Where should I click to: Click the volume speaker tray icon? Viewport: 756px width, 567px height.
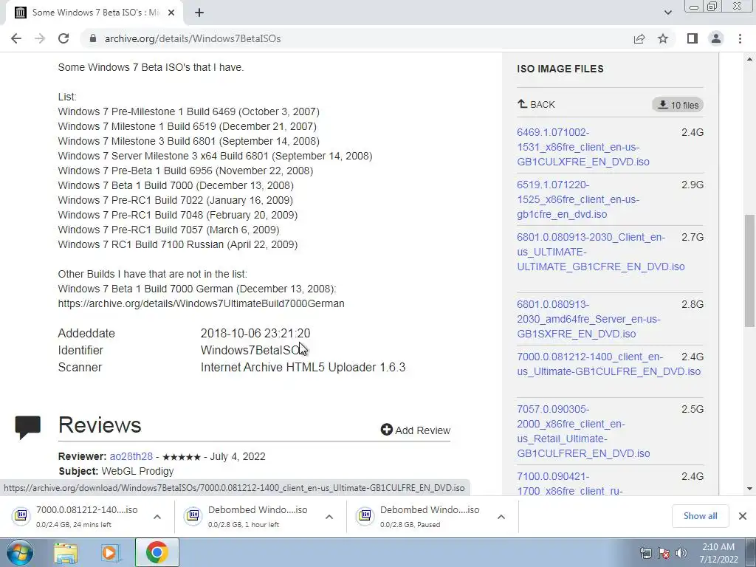(681, 553)
